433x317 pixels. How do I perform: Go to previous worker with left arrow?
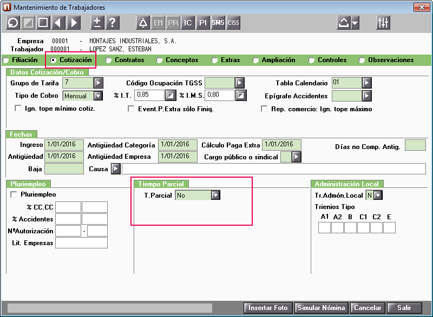58,23
